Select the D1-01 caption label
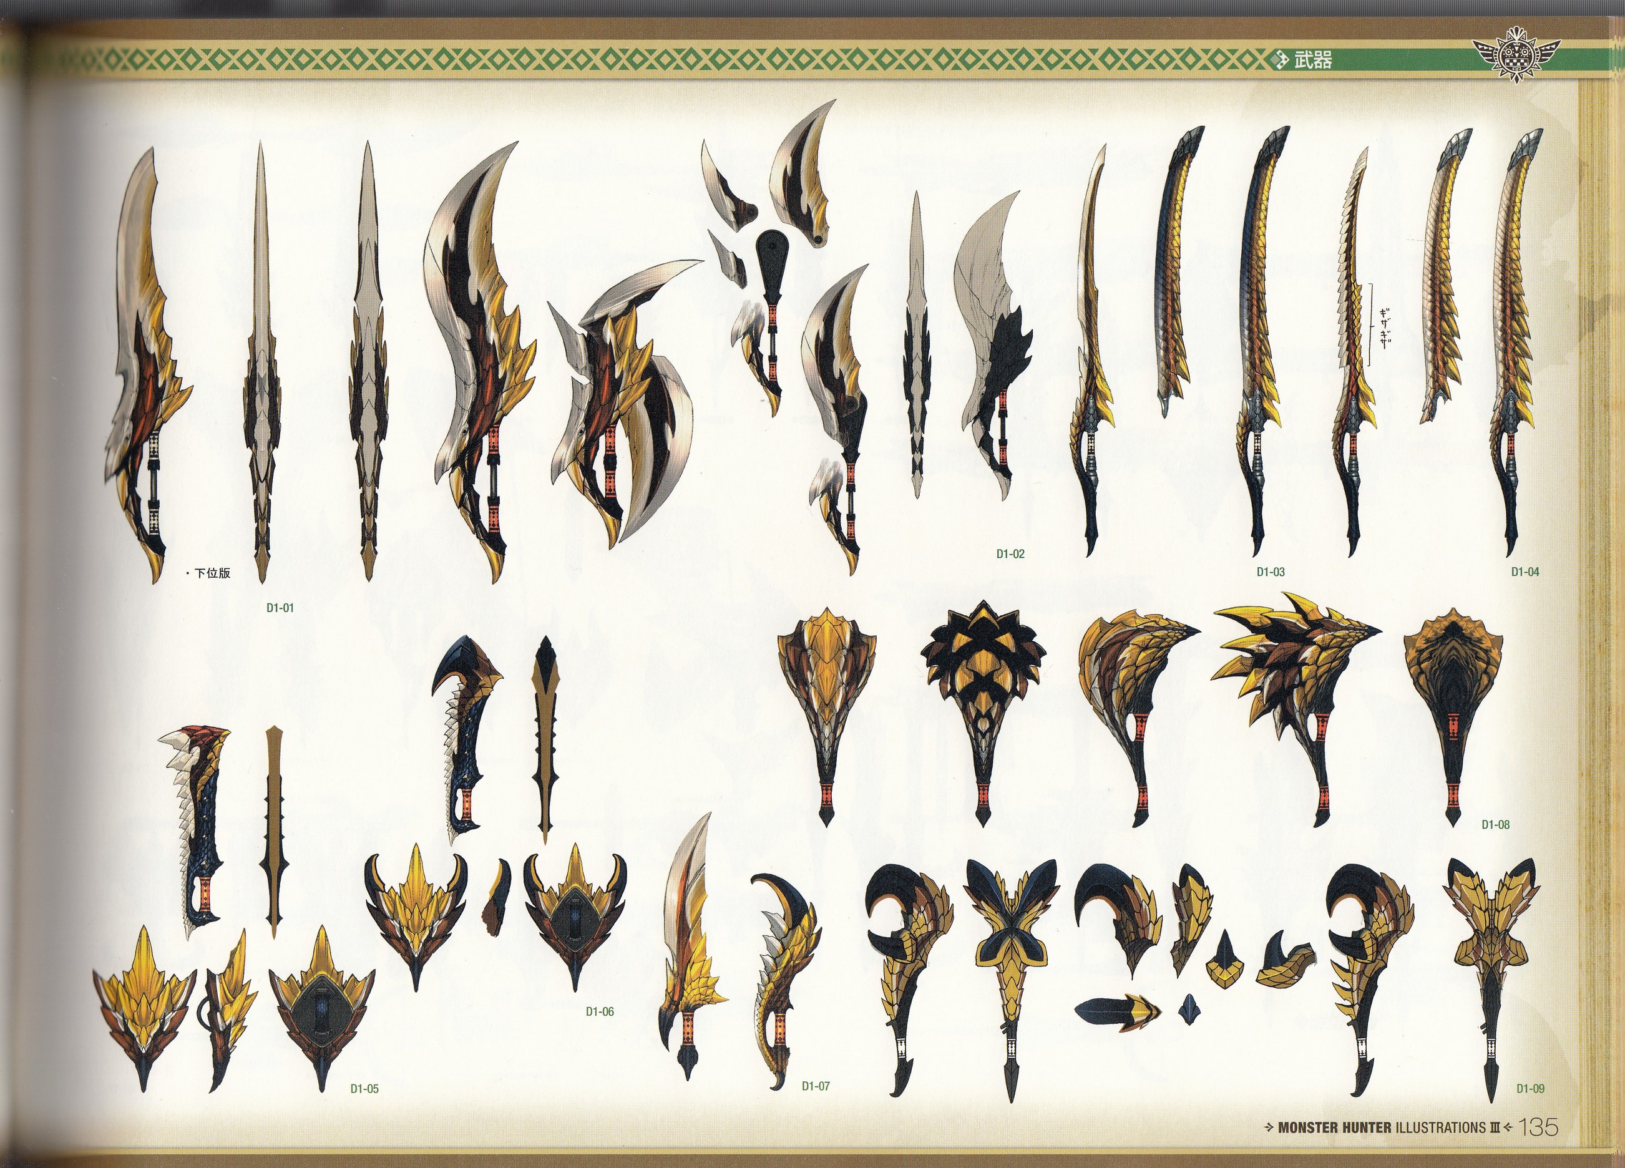Screen dimensions: 1625x1168 point(280,608)
